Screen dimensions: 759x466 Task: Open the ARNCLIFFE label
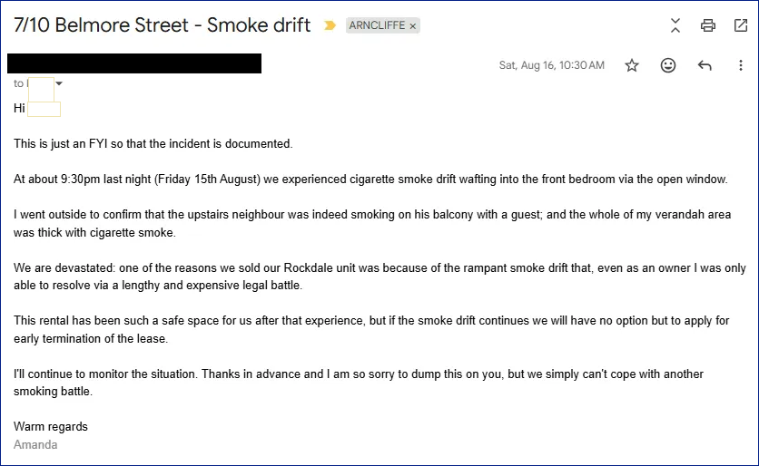pos(377,25)
